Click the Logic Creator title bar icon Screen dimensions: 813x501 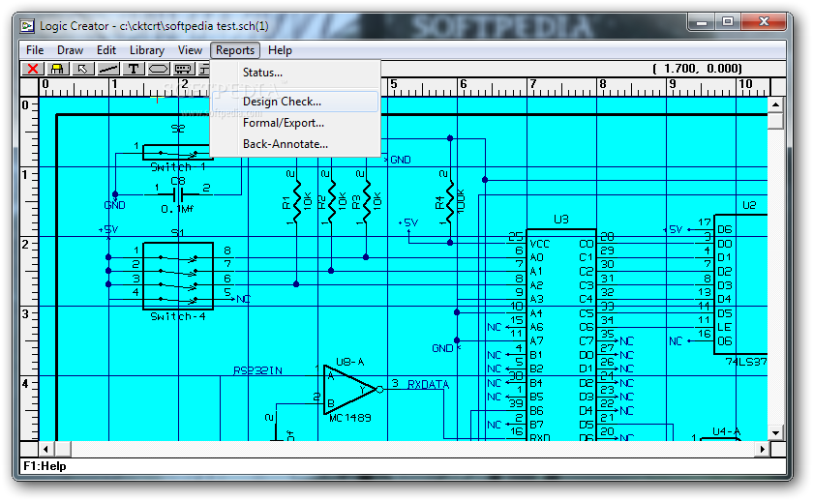tap(27, 26)
